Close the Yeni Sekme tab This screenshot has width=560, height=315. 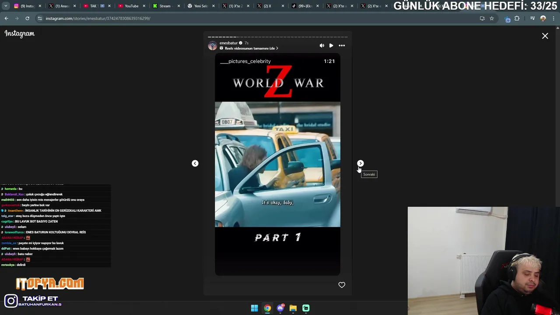[213, 6]
